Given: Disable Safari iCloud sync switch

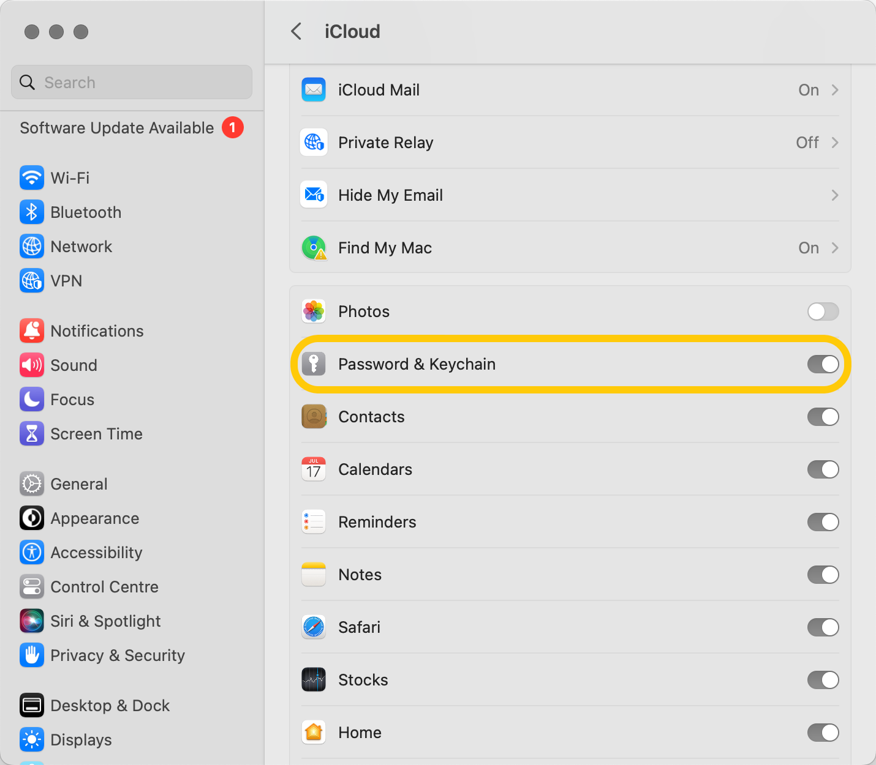Looking at the screenshot, I should (823, 627).
